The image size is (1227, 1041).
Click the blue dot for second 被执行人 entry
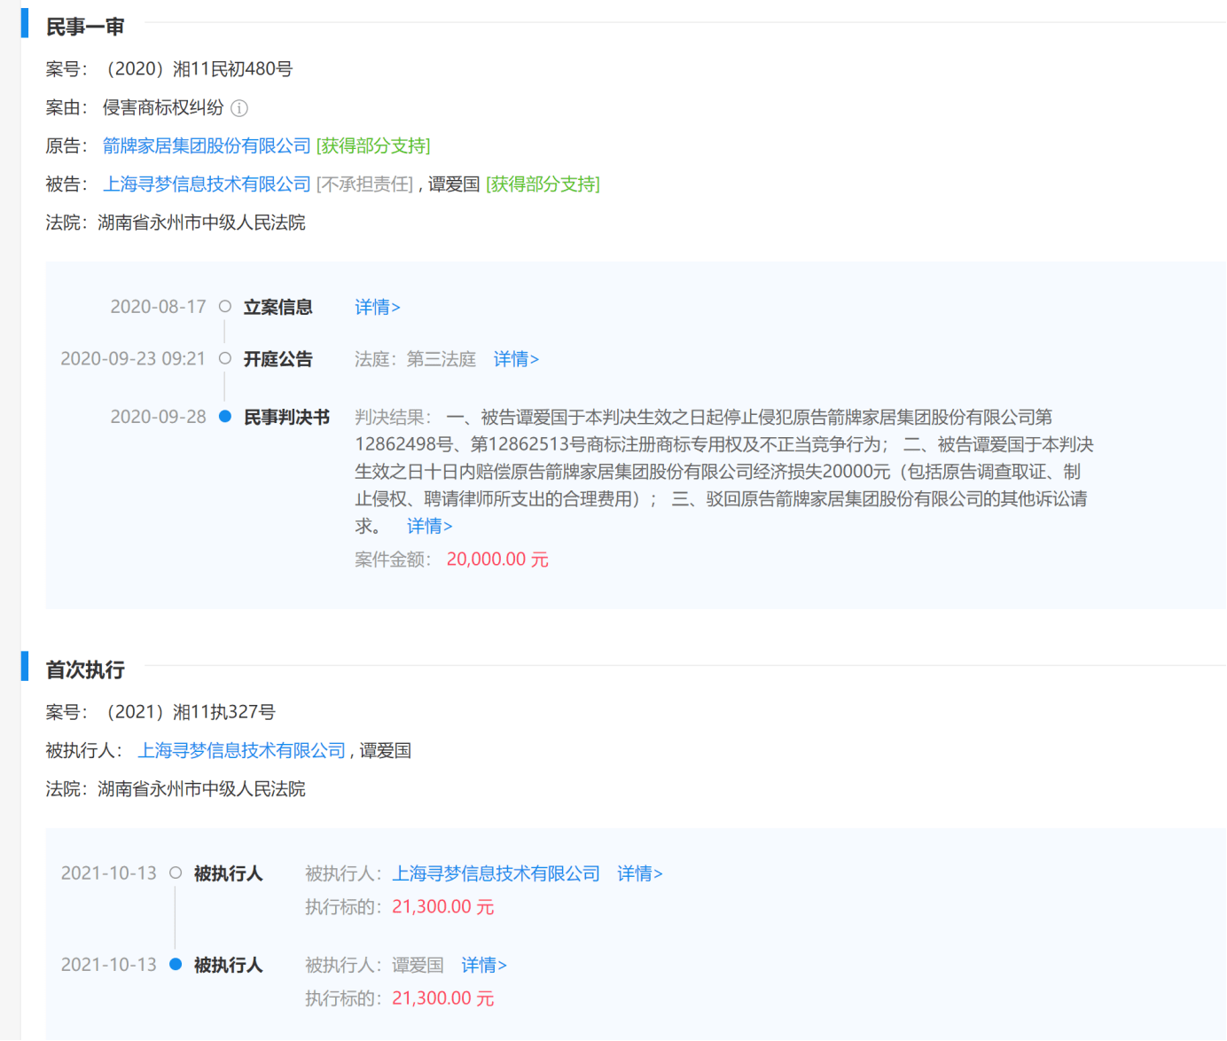(x=176, y=965)
